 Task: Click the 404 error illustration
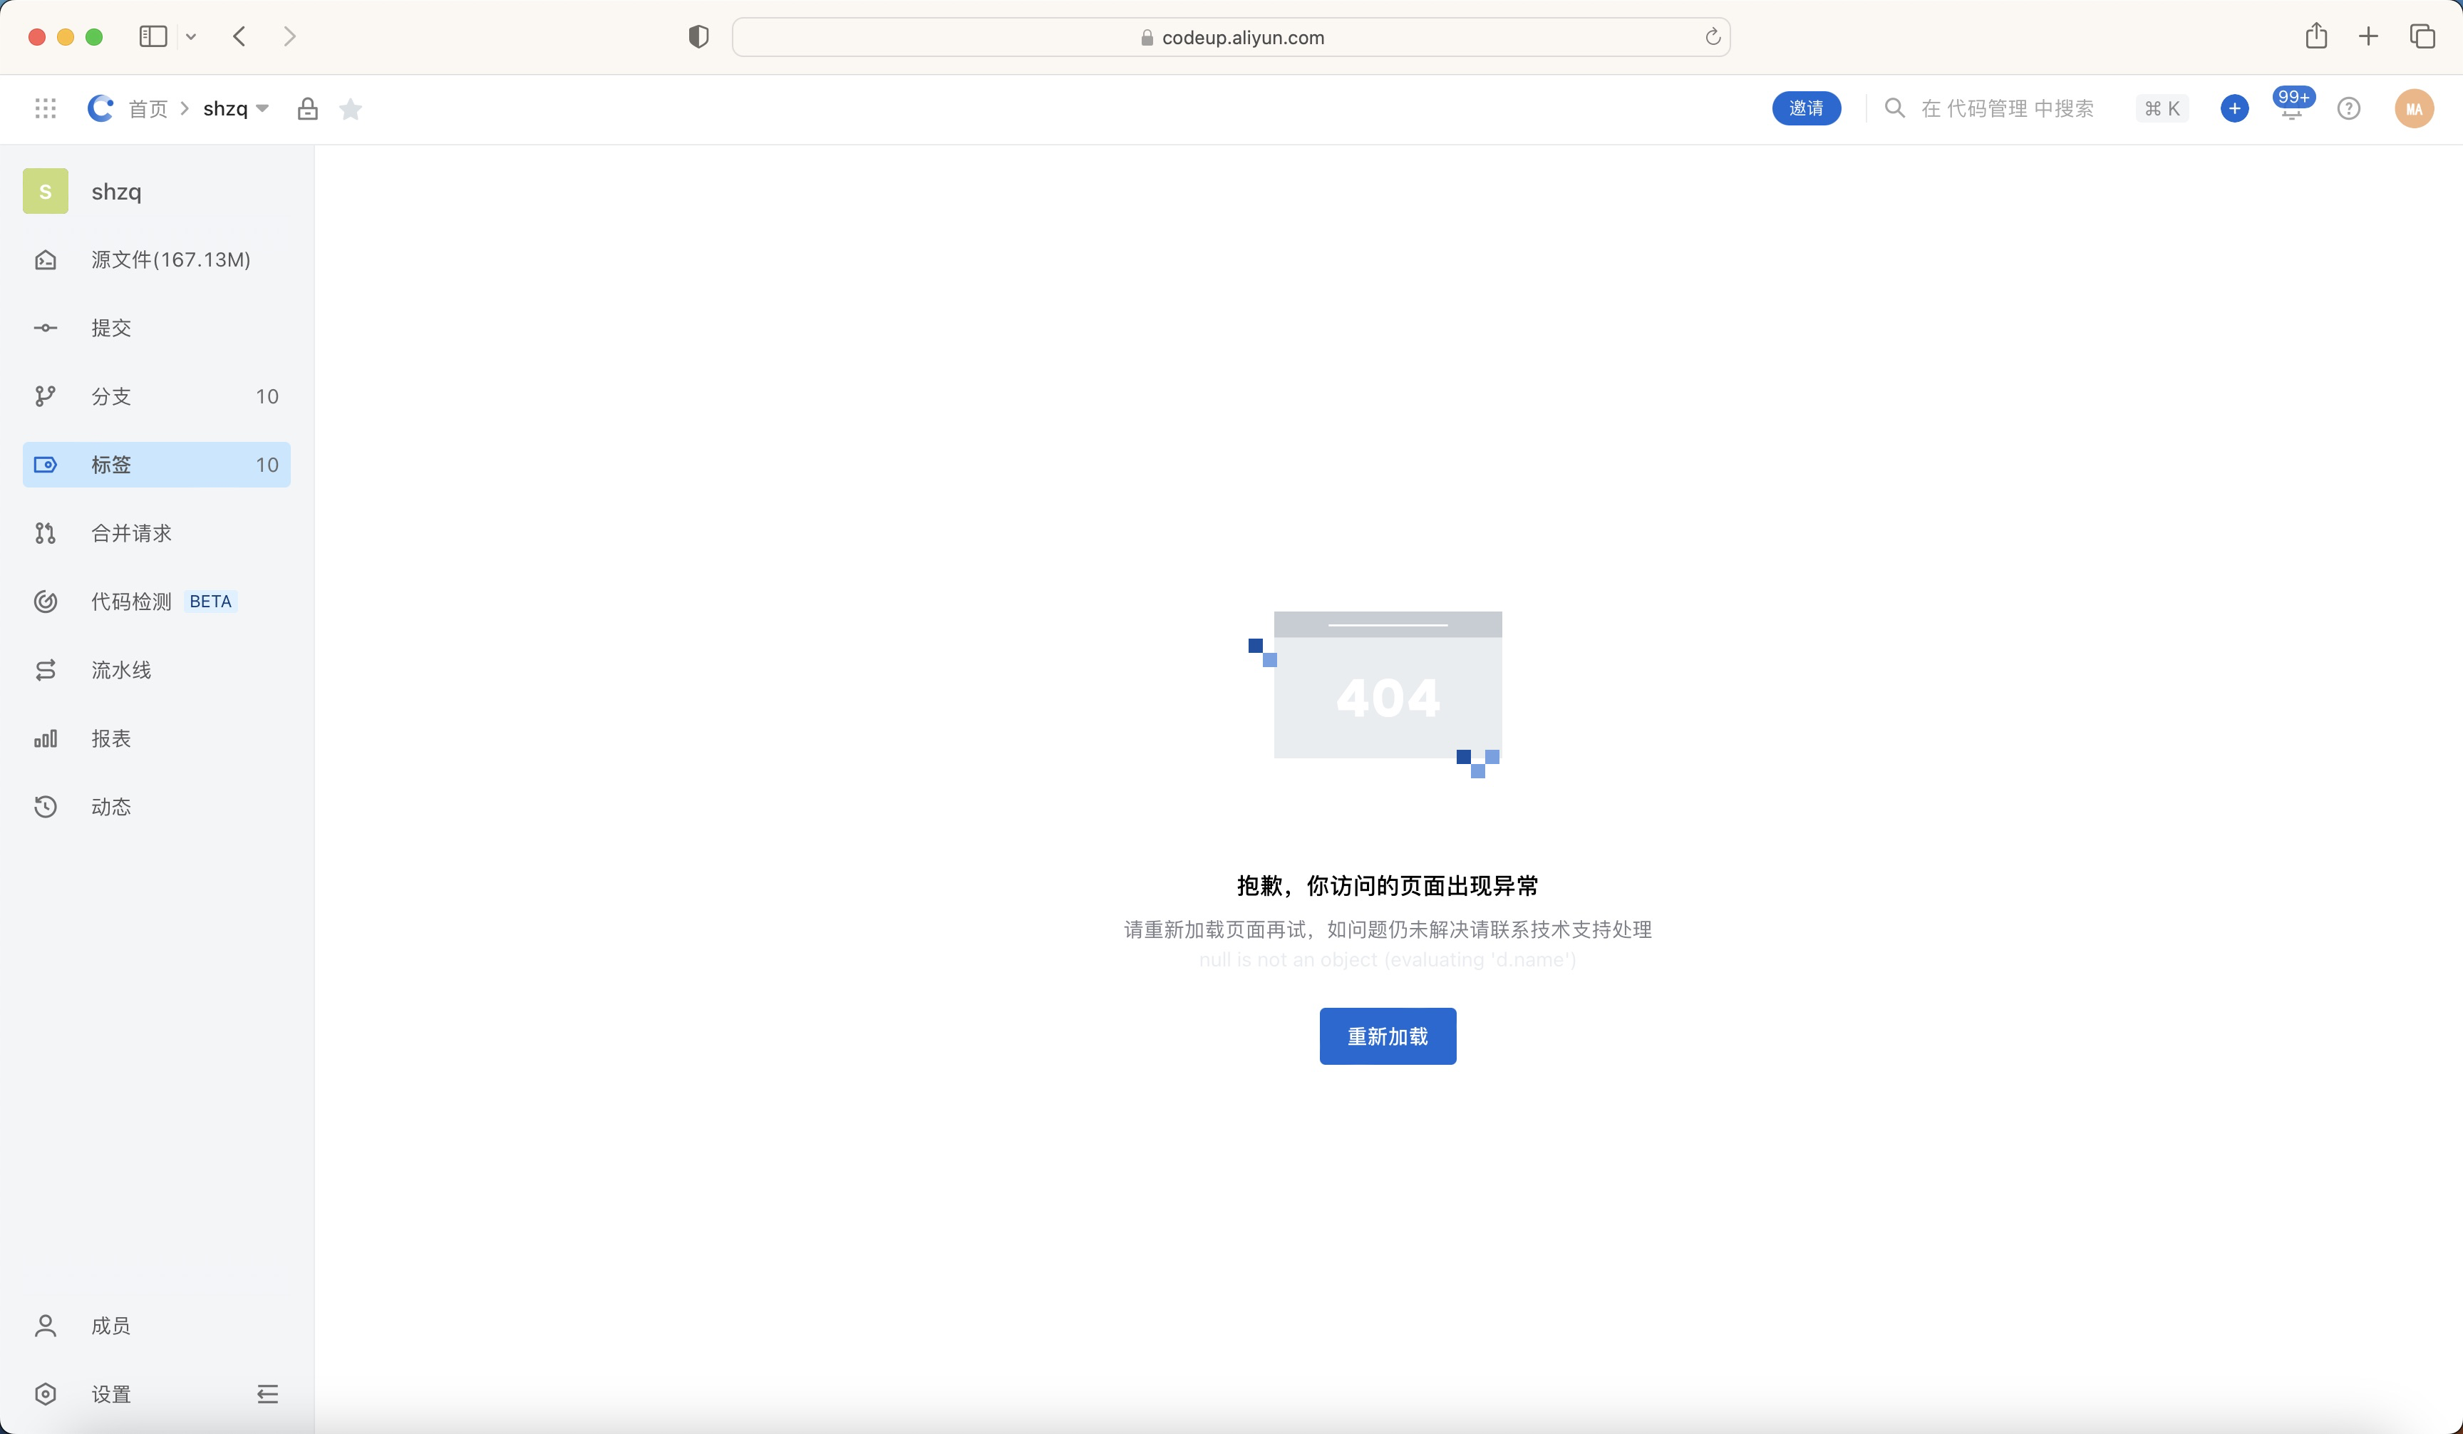point(1375,694)
